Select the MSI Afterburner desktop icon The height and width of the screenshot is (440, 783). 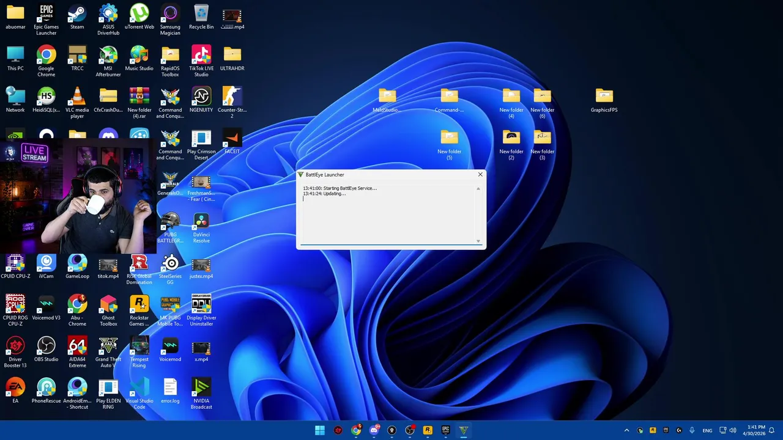[x=108, y=61]
